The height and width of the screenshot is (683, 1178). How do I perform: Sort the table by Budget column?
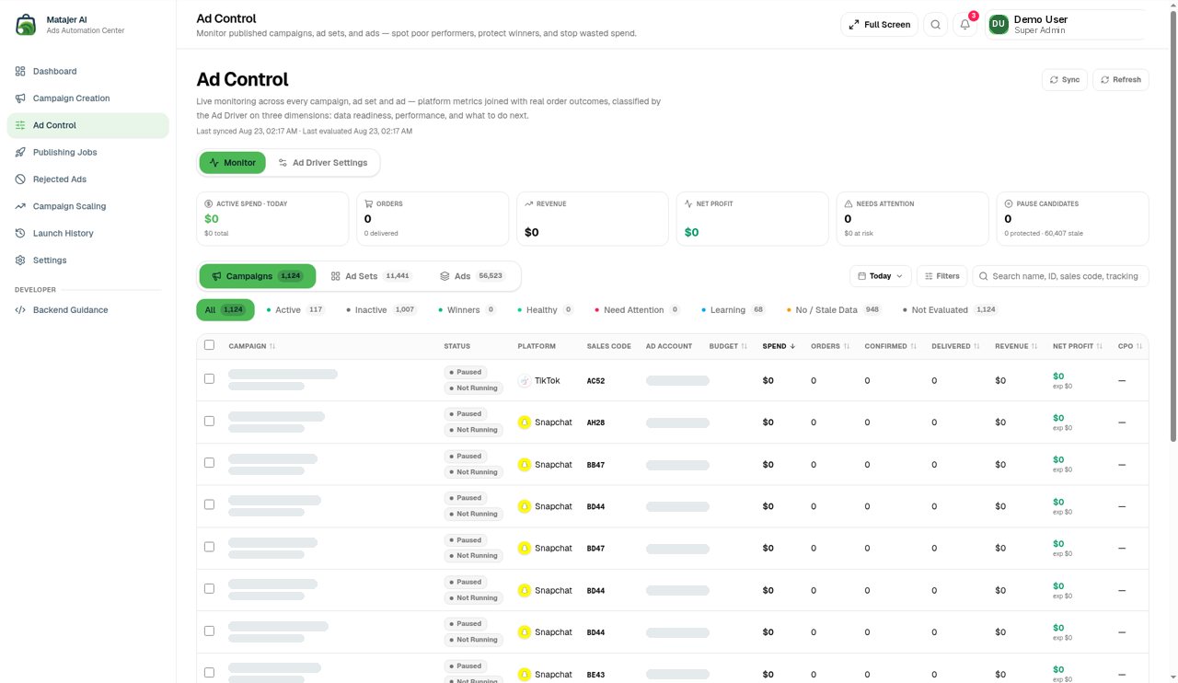(x=728, y=346)
